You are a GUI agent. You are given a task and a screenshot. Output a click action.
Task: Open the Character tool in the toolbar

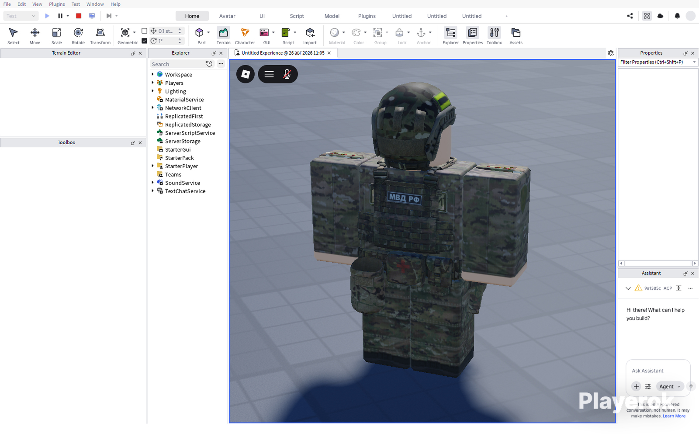point(245,36)
